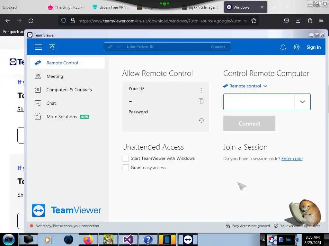Click Sign In in the TeamViewer header
329x246 pixels.
(314, 47)
